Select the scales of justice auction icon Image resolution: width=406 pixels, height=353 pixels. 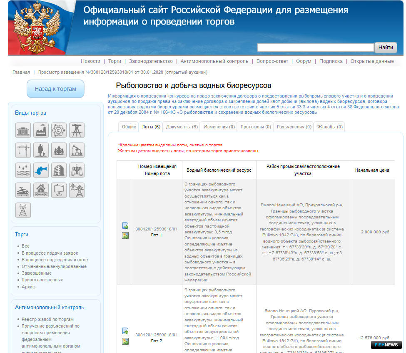click(x=77, y=170)
